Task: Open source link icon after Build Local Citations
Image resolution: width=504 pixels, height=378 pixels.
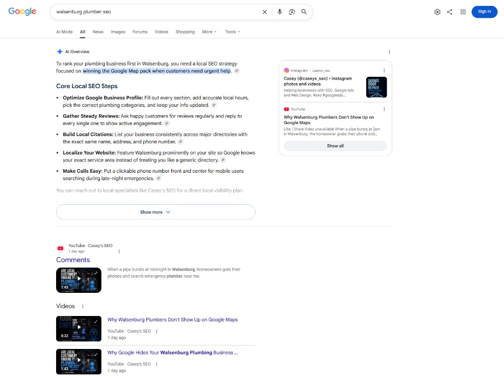Action: pos(181,142)
